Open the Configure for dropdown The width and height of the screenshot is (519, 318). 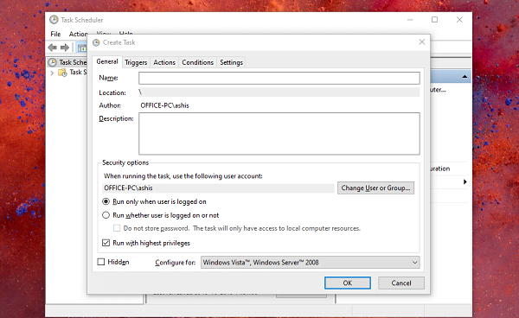coord(311,263)
